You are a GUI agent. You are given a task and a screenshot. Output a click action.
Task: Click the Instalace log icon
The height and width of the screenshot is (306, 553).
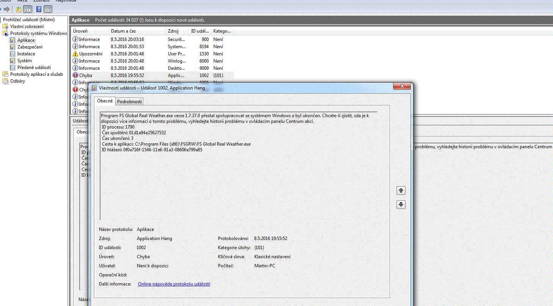pos(13,54)
